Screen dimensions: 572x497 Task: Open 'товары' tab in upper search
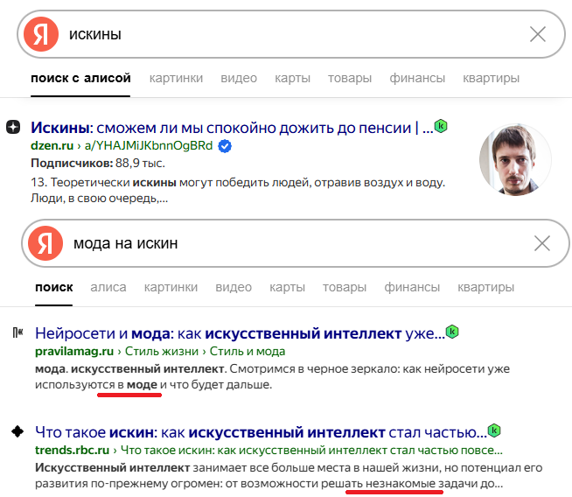tap(350, 78)
